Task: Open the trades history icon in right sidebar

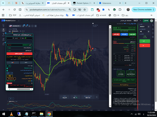Action: click(x=153, y=25)
